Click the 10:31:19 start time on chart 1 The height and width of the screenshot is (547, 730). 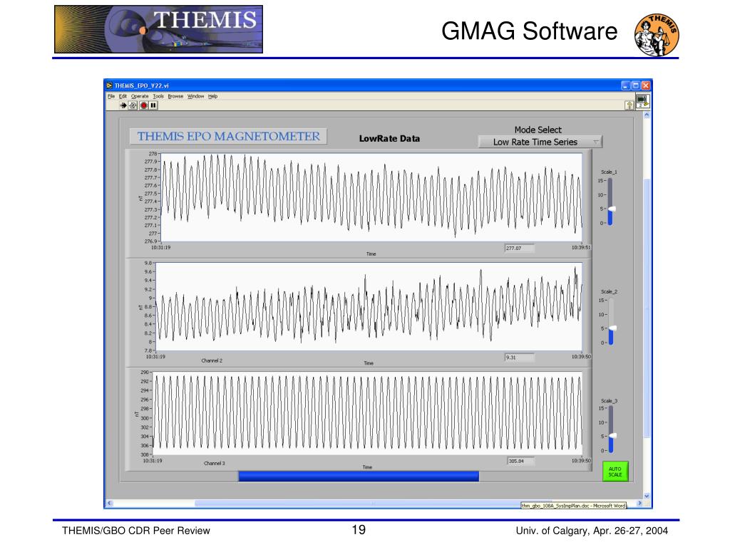[160, 247]
